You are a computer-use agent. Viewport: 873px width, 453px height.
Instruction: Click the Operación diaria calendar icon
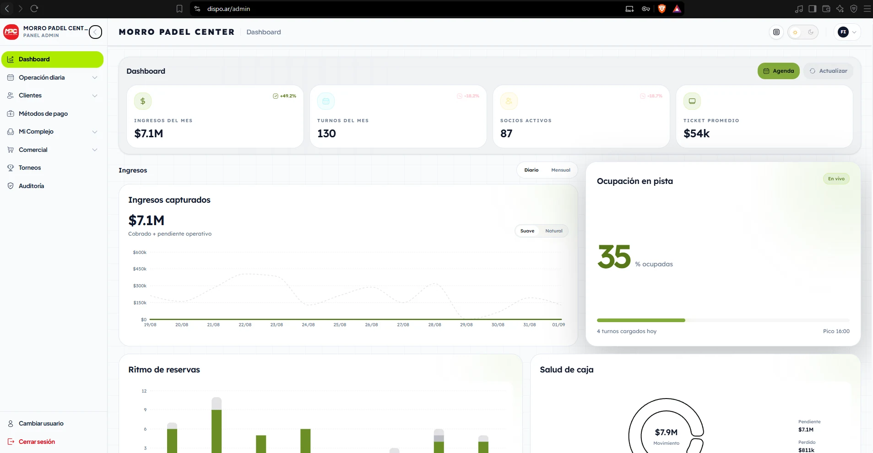11,78
